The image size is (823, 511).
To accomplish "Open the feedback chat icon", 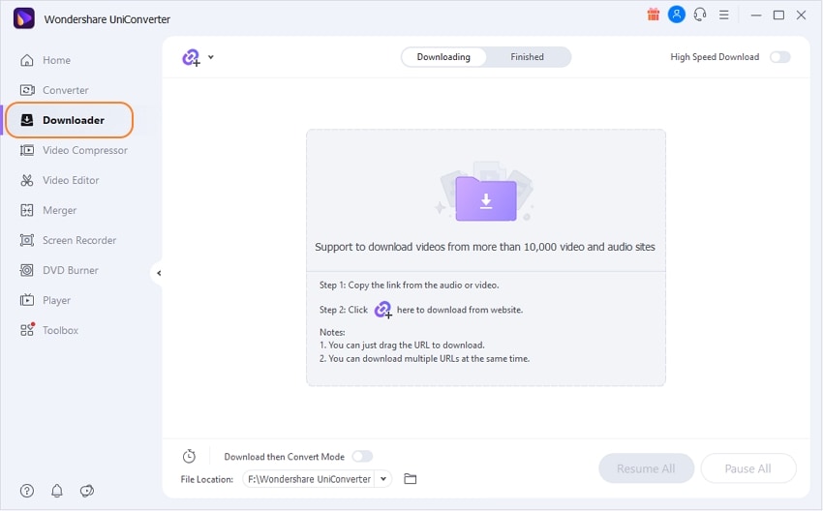I will click(86, 491).
